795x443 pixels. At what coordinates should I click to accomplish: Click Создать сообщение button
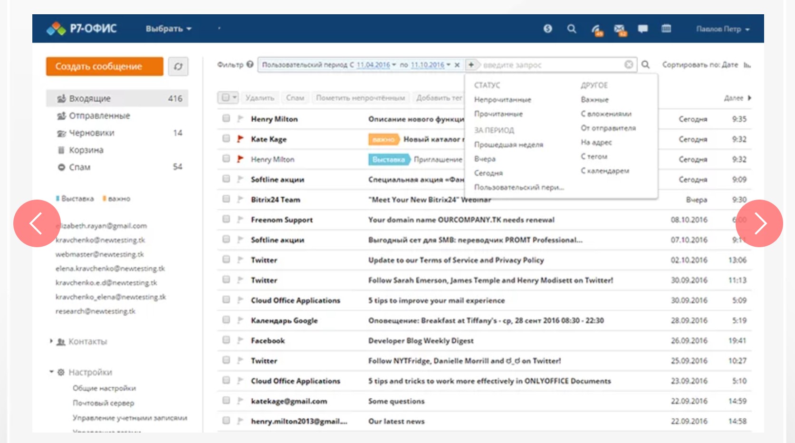pos(105,67)
